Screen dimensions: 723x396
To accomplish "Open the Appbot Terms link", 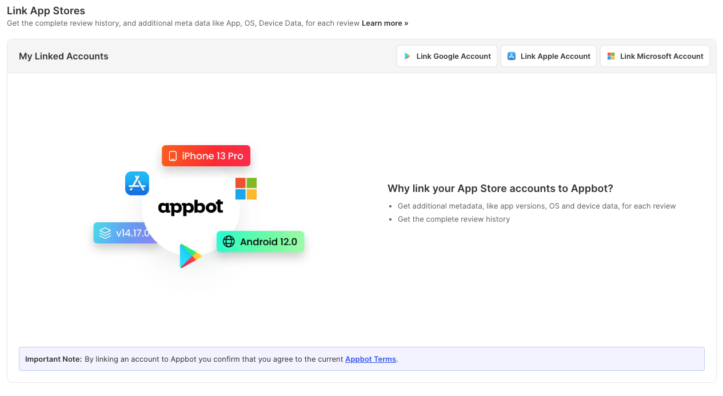I will tap(370, 359).
